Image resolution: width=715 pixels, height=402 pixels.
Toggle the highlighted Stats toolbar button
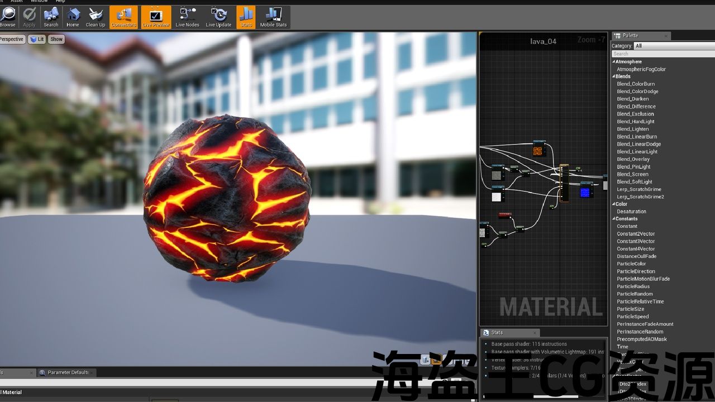[246, 17]
